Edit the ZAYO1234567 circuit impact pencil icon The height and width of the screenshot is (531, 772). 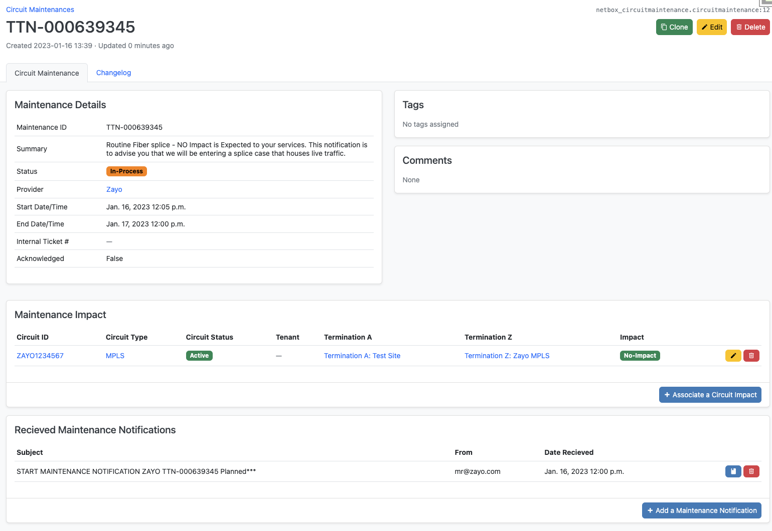(733, 356)
